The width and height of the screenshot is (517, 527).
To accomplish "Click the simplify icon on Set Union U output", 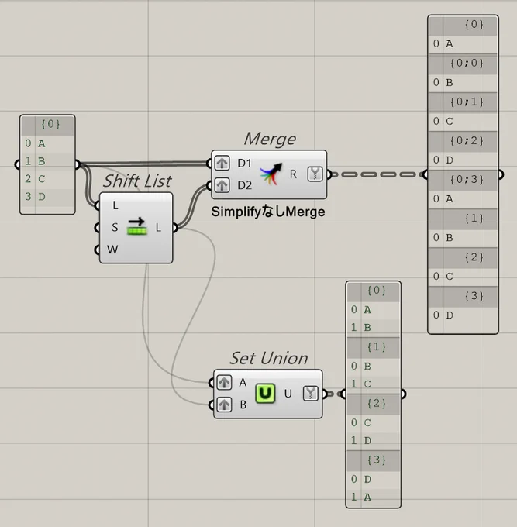I will 311,394.
